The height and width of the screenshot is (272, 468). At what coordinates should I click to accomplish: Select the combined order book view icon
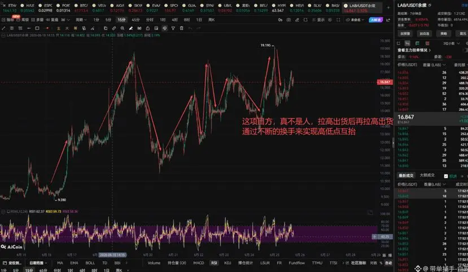(x=408, y=44)
